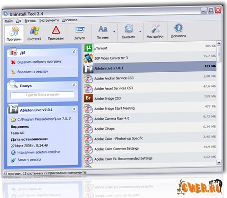Click the Adobe CMaps icon
The height and width of the screenshot is (198, 227).
pyautogui.click(x=89, y=129)
